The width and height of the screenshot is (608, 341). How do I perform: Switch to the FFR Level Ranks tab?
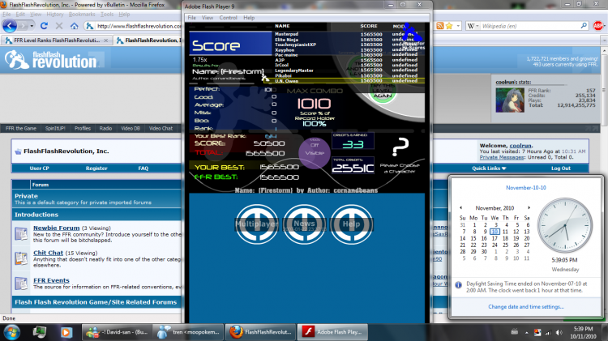point(57,40)
